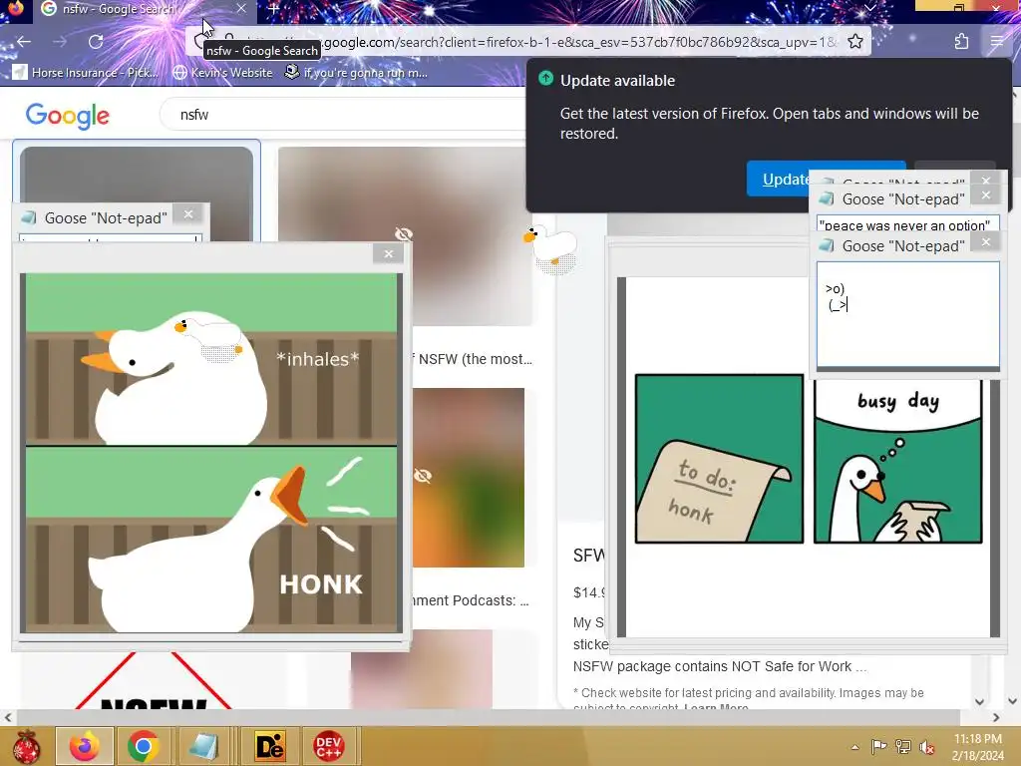Click the "NSFW package contains NOT Safe for Work" text
Screen dimensions: 1021x766
point(720,666)
